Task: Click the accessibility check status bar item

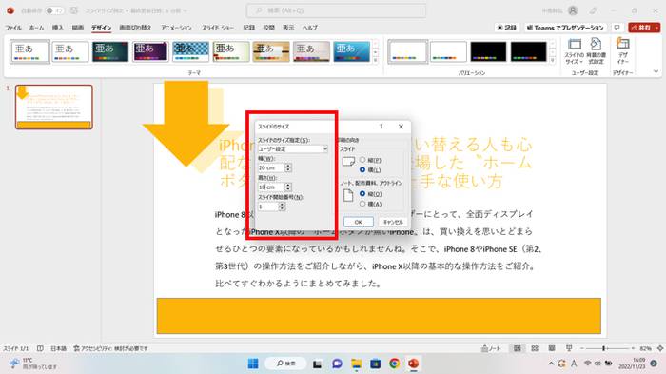Action: 110,348
